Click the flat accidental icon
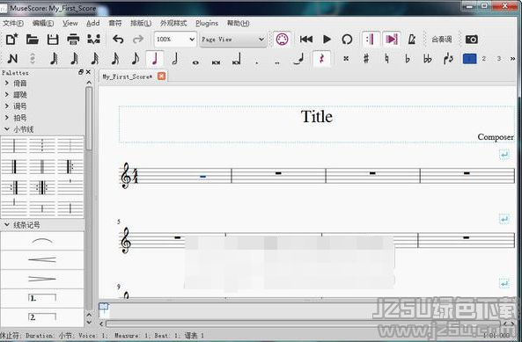This screenshot has height=342, width=522. click(408, 59)
